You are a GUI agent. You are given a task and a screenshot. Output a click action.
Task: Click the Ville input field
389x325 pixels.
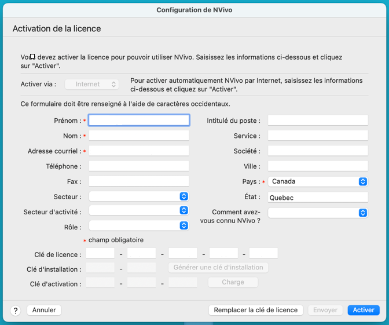pos(317,166)
